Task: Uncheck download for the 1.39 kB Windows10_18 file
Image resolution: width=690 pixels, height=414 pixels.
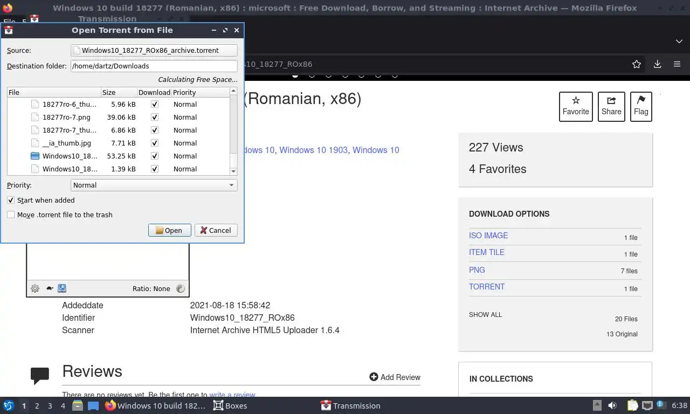Action: (155, 169)
